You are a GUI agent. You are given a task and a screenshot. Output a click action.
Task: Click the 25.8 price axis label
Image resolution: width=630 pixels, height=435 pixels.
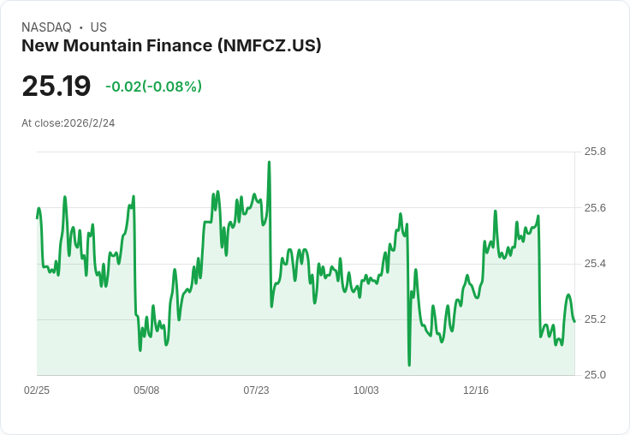click(x=595, y=152)
